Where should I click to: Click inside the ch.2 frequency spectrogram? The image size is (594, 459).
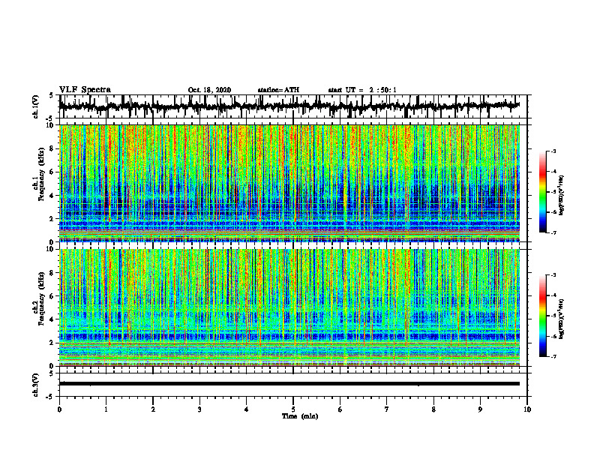point(289,307)
